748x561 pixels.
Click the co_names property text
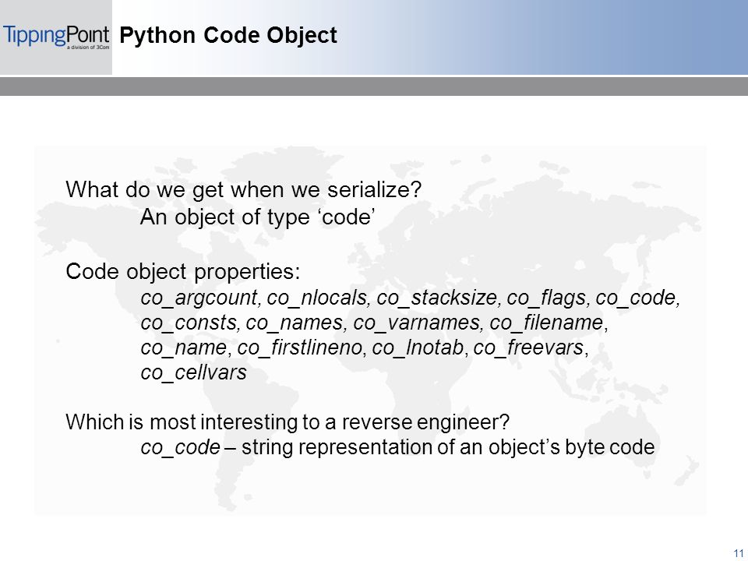pyautogui.click(x=294, y=323)
